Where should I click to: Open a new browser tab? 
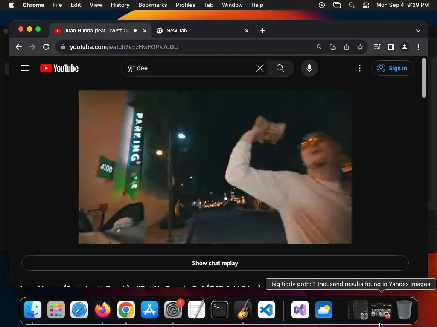point(263,31)
